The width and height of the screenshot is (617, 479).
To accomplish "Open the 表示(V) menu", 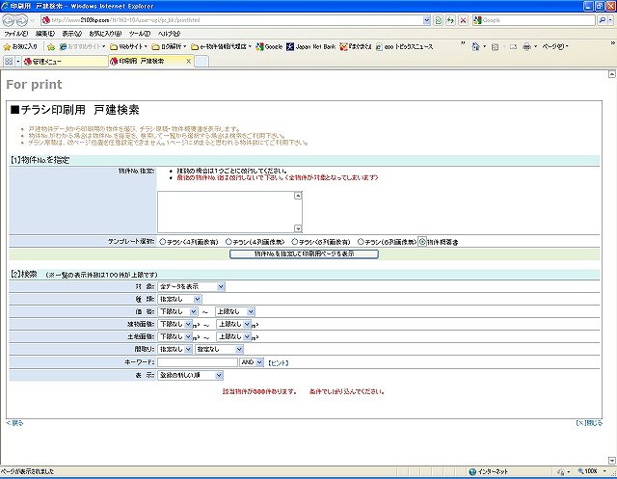I will point(72,34).
